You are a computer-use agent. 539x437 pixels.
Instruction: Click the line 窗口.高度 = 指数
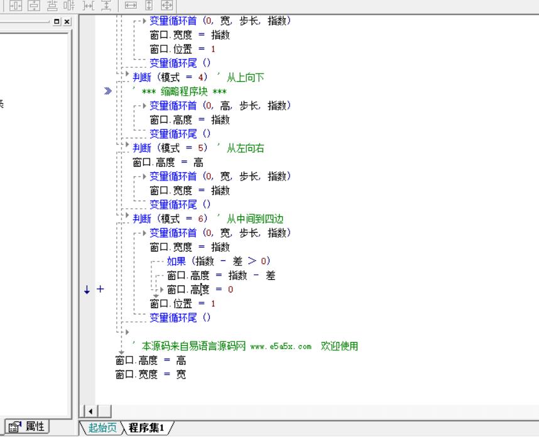tap(190, 119)
